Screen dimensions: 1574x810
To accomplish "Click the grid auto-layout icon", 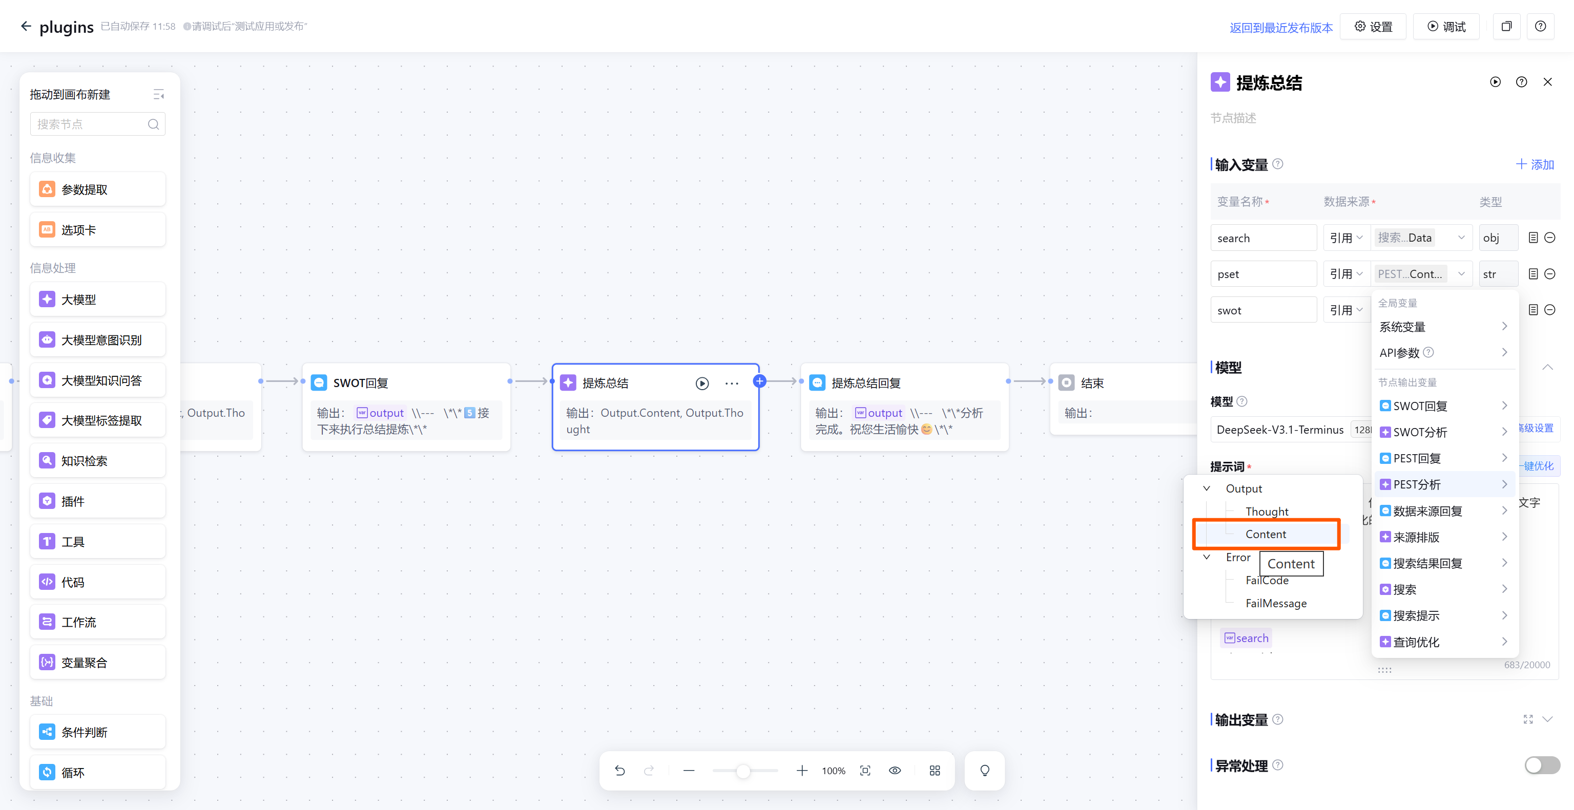I will (934, 771).
